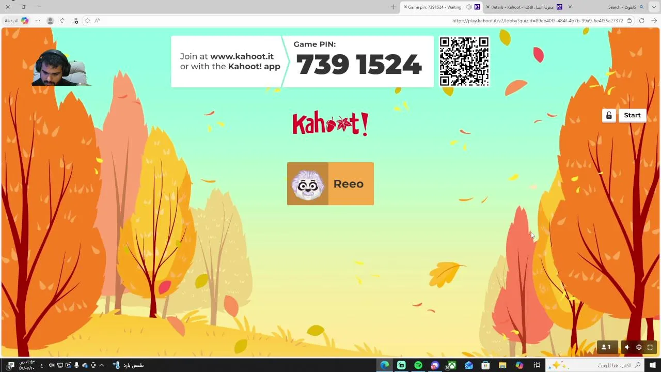Toggle fullscreen mode in Kahoot
This screenshot has width=661, height=372.
[x=650, y=347]
